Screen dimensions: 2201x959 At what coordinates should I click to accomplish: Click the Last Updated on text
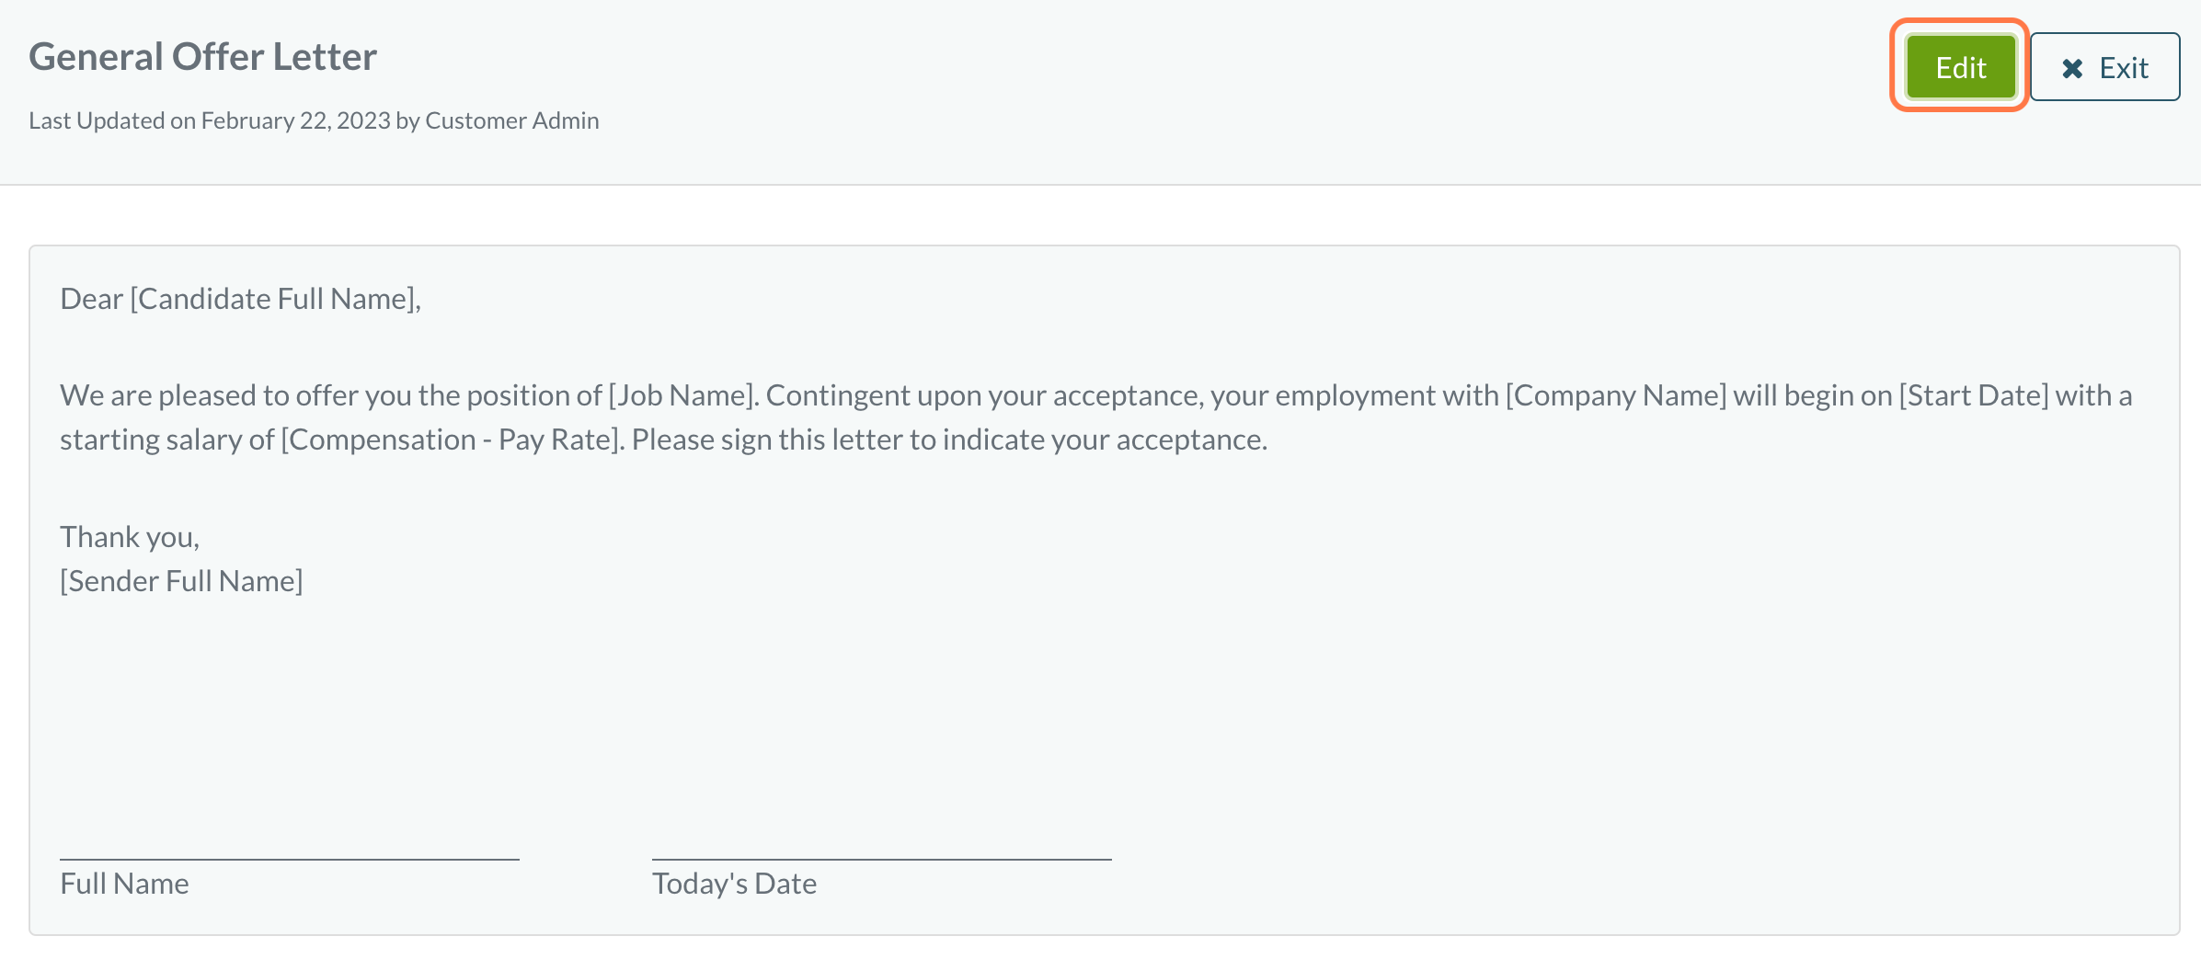[x=111, y=120]
